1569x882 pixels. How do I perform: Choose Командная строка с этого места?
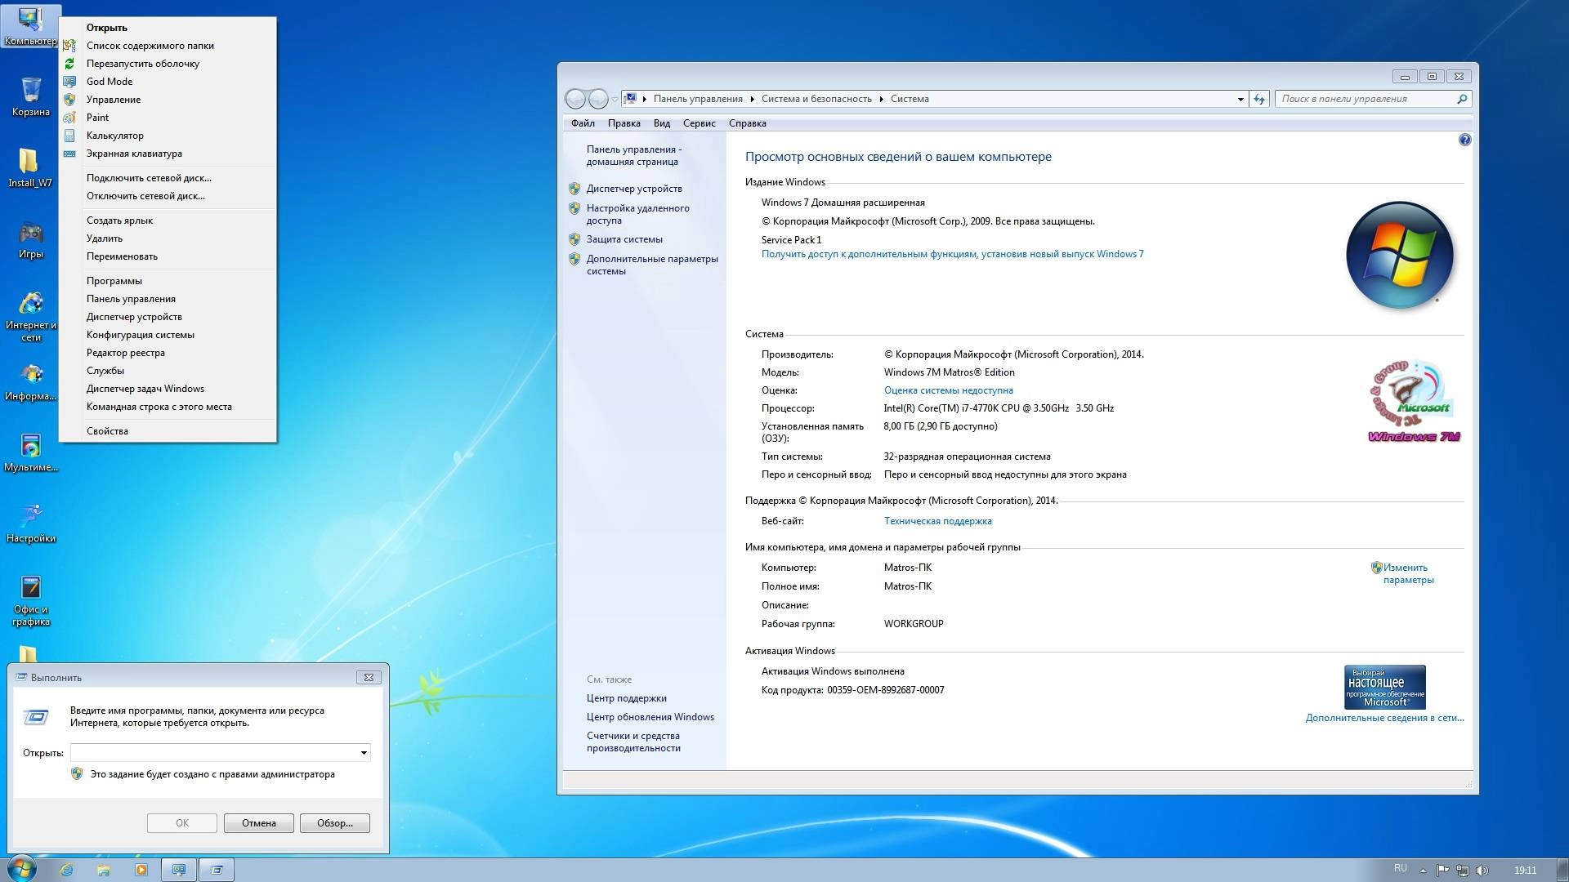(168, 407)
